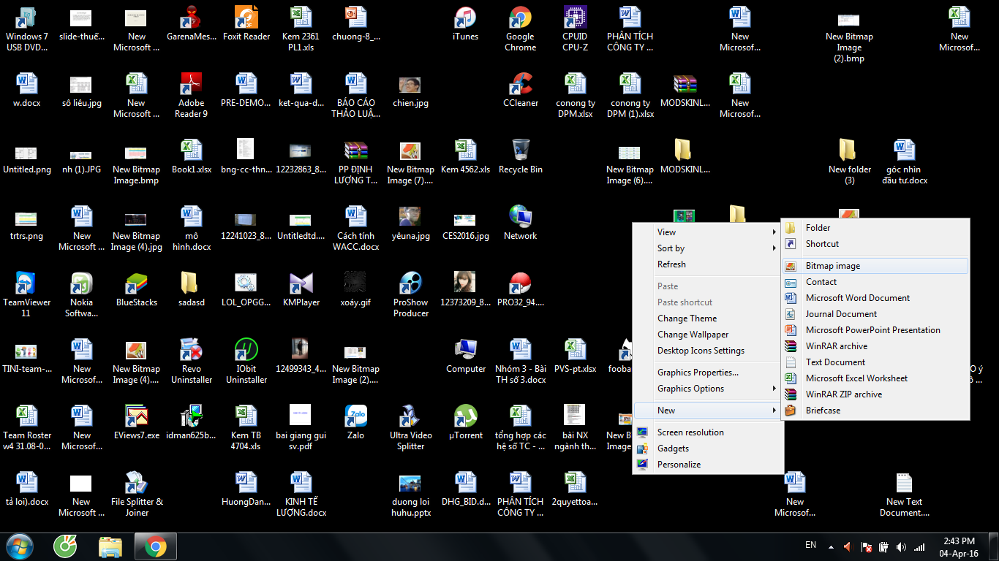Image resolution: width=999 pixels, height=561 pixels.
Task: Select the File Splitter & Joiner icon
Action: coord(137,495)
